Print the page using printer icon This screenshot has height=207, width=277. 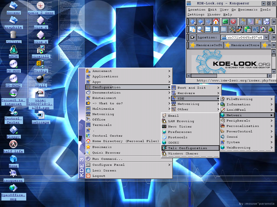(x=266, y=22)
